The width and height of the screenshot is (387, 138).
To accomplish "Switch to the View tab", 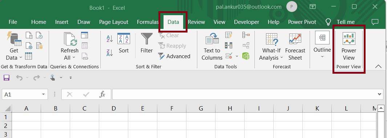I will click(x=219, y=22).
